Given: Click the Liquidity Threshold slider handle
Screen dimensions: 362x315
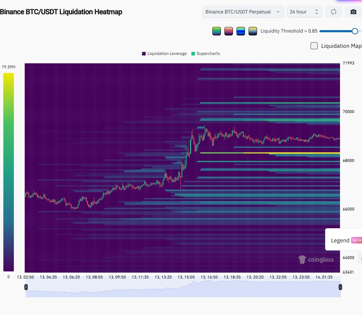Looking at the screenshot, I should point(355,31).
